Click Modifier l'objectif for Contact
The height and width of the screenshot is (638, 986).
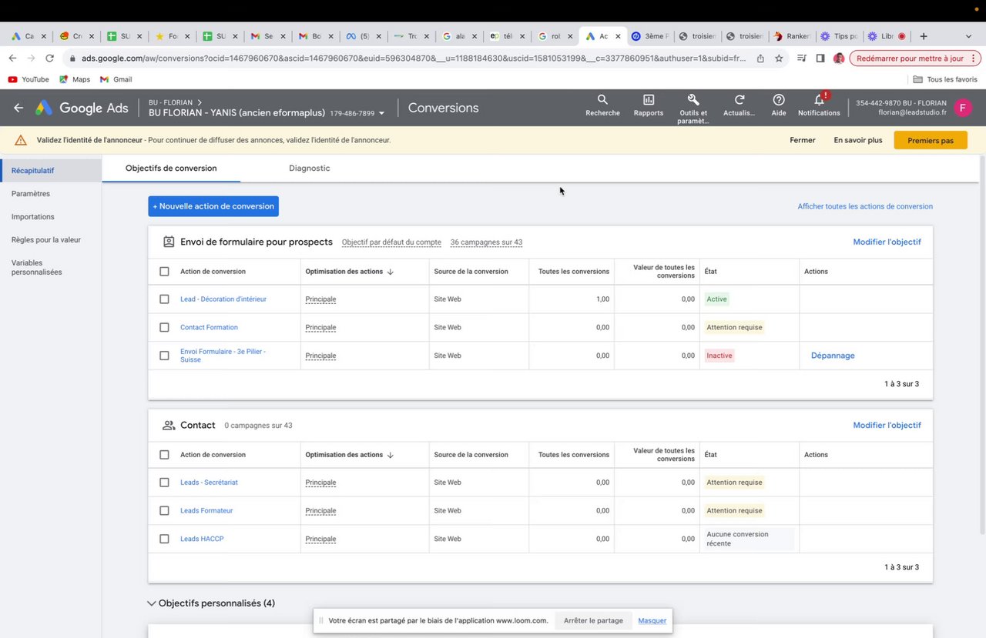(x=887, y=425)
